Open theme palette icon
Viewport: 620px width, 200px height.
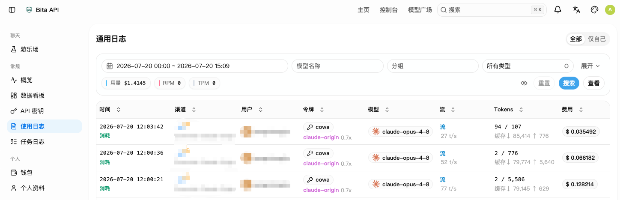(x=594, y=10)
